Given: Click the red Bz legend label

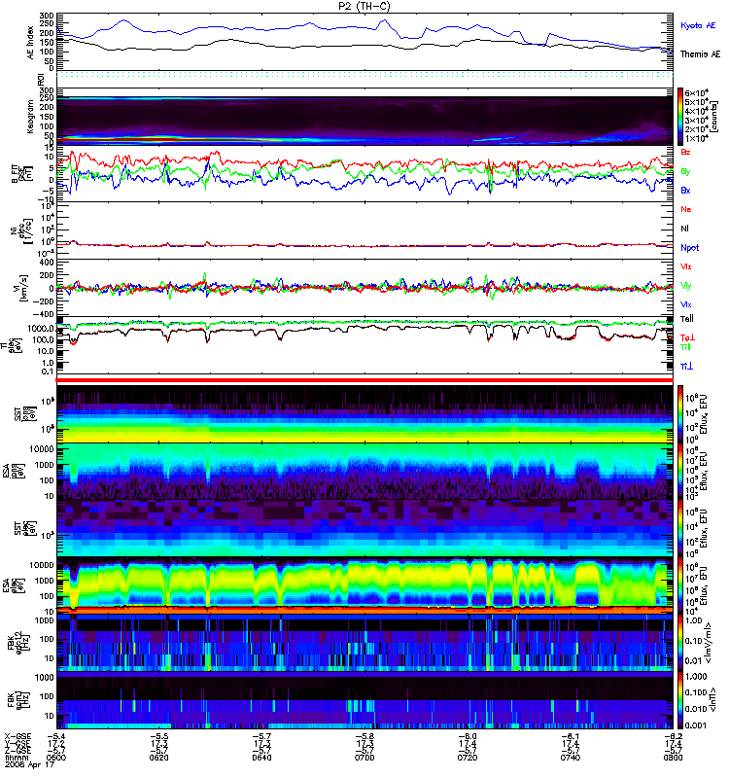Looking at the screenshot, I should [x=685, y=152].
